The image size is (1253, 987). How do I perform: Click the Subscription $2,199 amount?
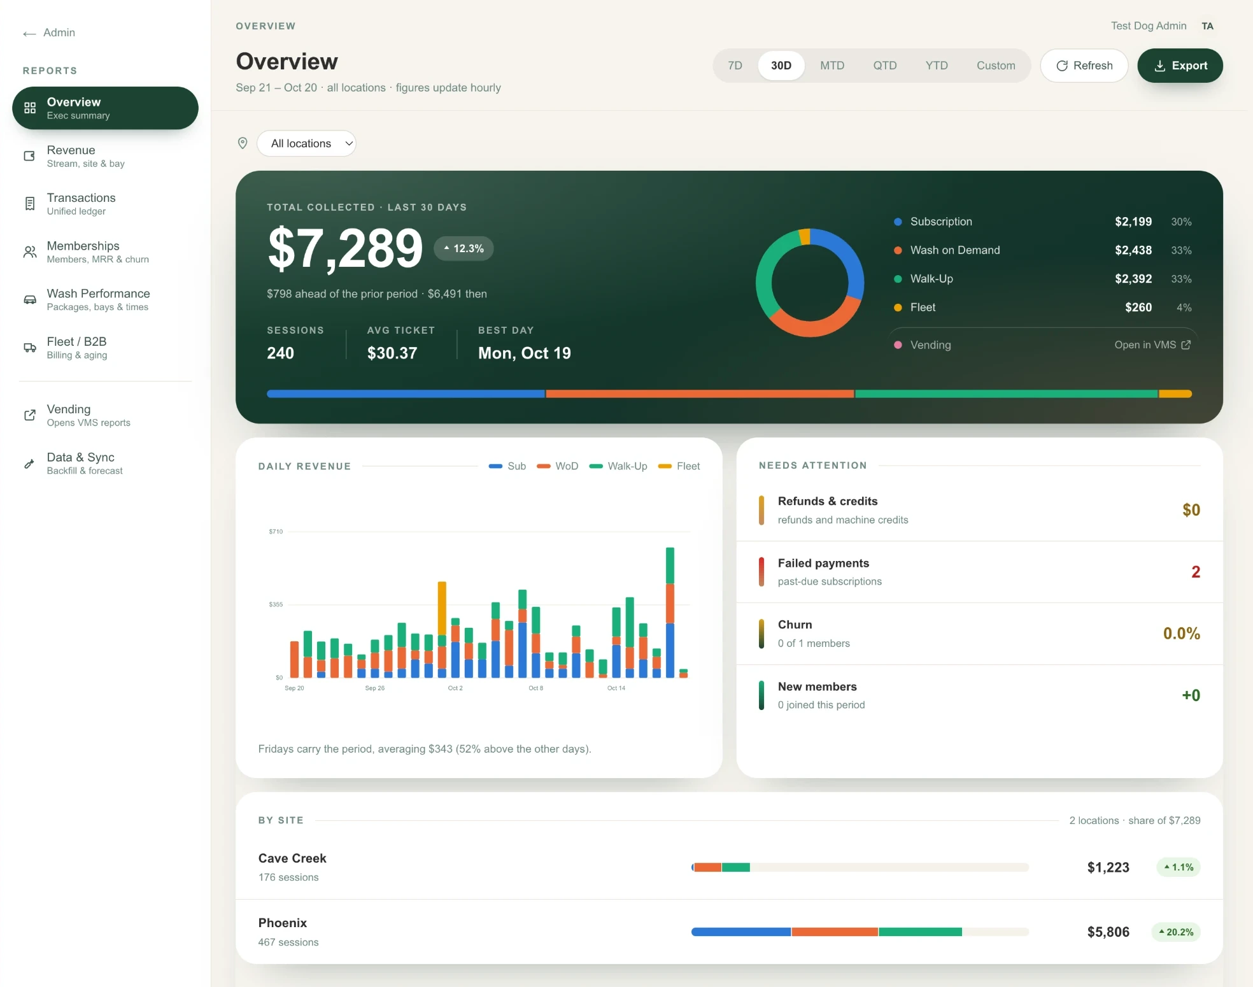click(1133, 222)
